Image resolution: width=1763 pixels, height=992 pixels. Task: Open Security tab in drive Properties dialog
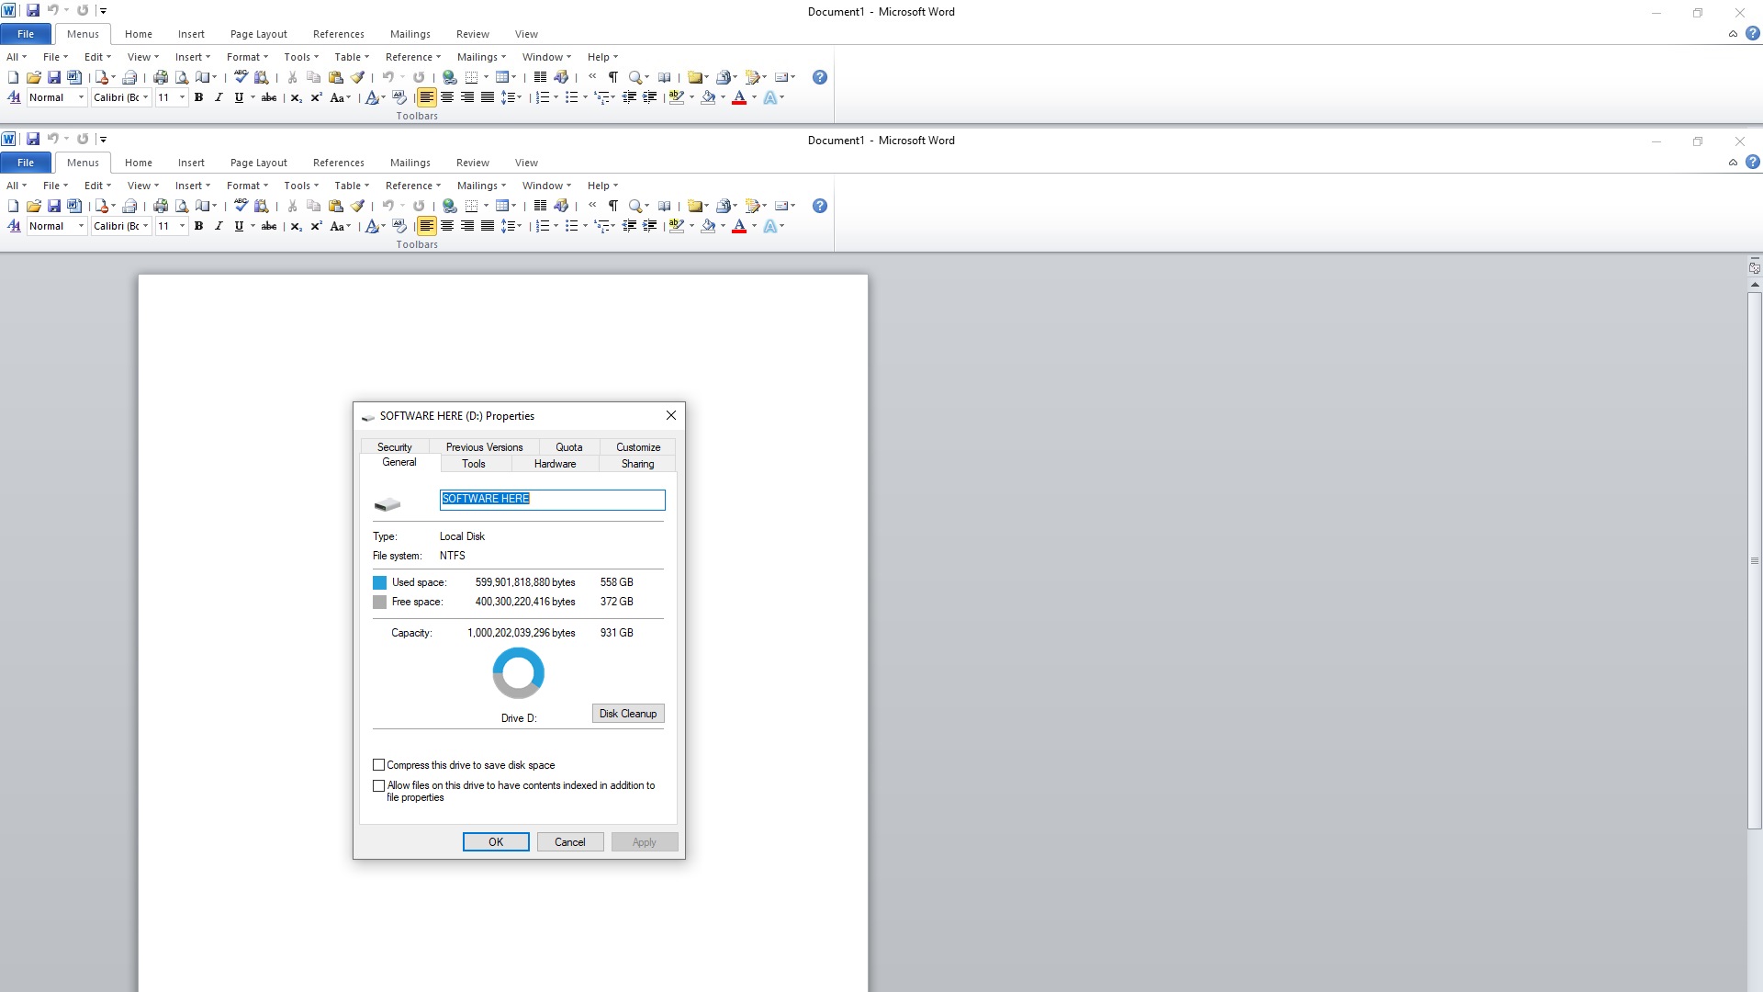(x=395, y=447)
